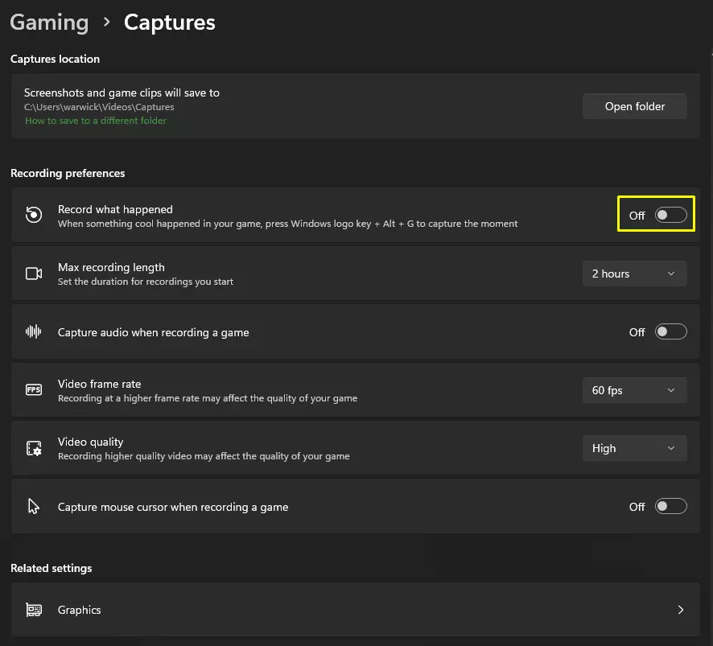This screenshot has width=713, height=646.
Task: Click the Captures breadcrumb title
Action: point(169,23)
